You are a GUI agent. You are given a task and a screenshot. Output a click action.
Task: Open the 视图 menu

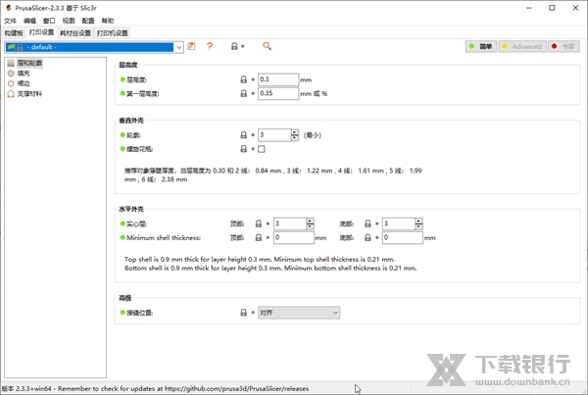(69, 21)
